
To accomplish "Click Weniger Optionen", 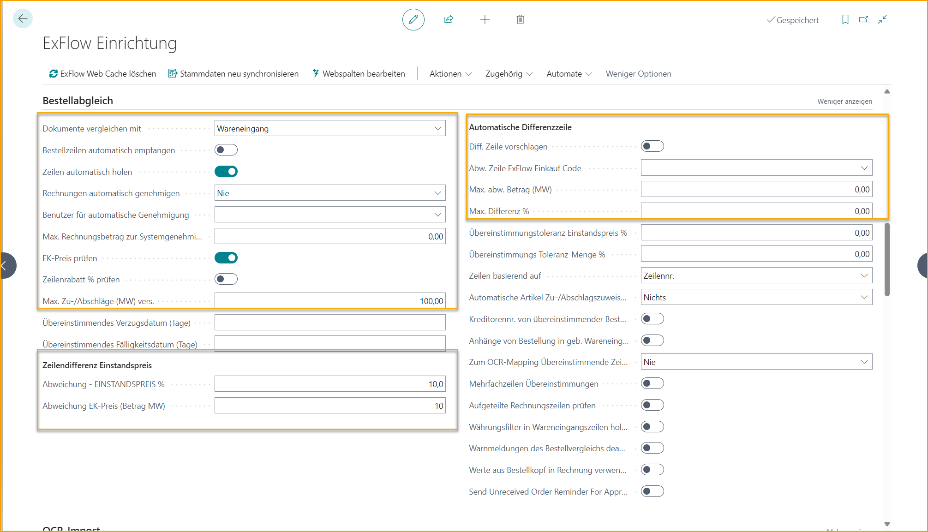I will click(638, 74).
